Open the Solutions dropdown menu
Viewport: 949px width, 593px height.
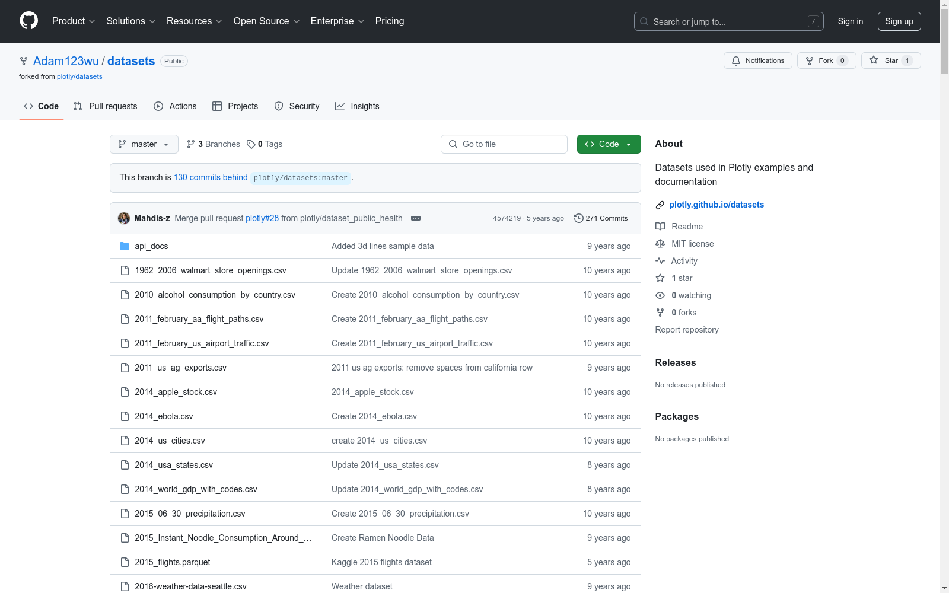tap(131, 21)
